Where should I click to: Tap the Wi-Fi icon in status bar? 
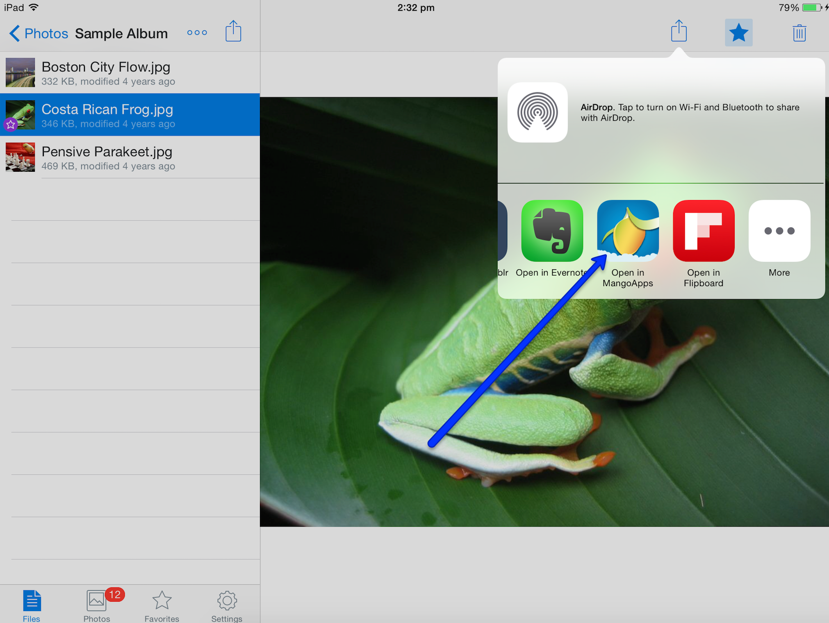pos(34,7)
